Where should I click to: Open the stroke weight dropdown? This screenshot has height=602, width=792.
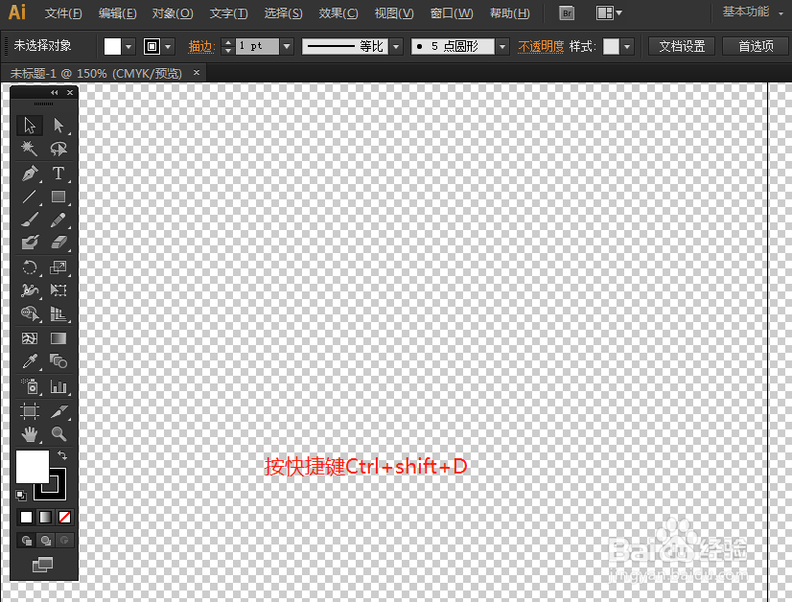(287, 46)
